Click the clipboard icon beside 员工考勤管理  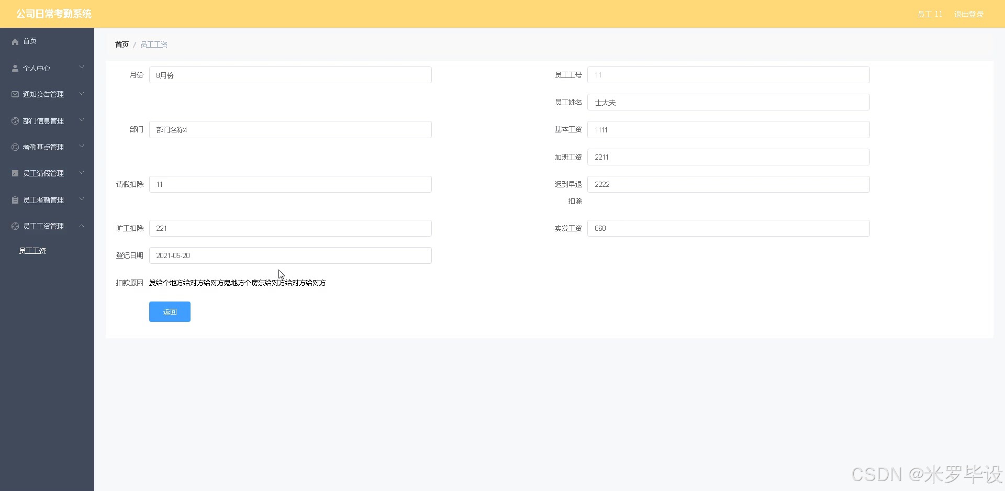(15, 200)
